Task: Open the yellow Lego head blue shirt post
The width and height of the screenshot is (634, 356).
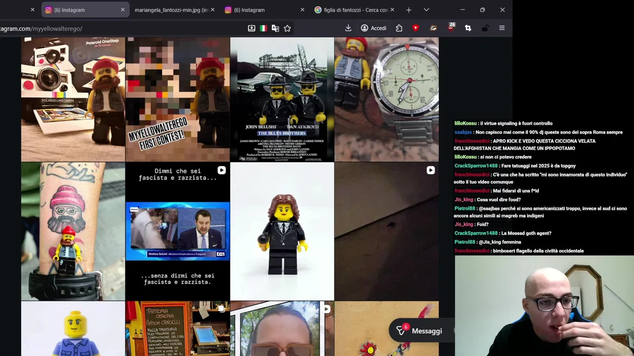Action: coord(73,329)
